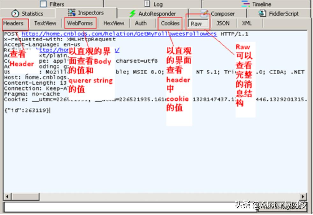Click the Inspectors grid icon

pos(72,13)
